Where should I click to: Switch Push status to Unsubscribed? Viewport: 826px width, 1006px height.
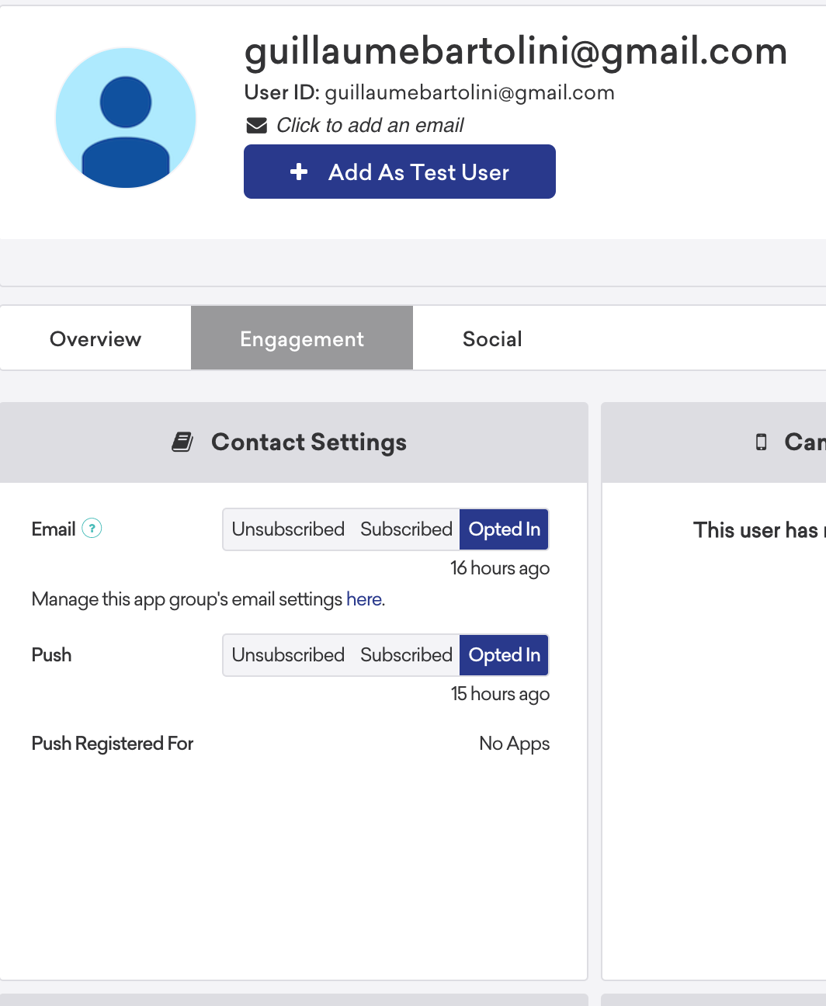[288, 654]
